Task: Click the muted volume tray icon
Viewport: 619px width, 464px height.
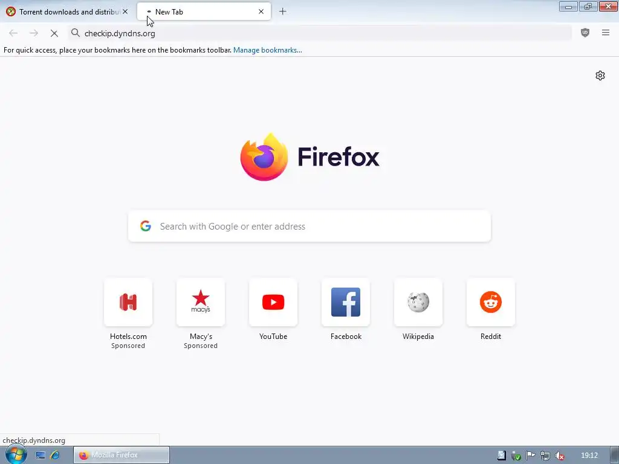Action: [559, 456]
